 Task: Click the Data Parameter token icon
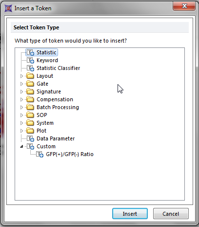[30, 138]
